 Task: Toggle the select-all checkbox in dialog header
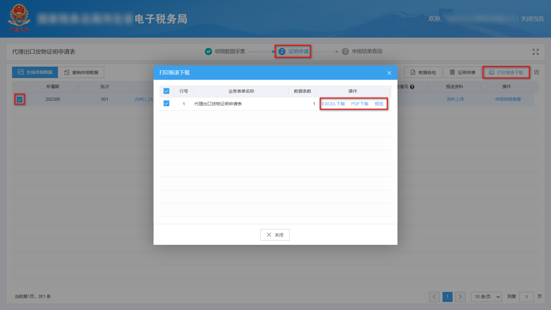pos(166,91)
